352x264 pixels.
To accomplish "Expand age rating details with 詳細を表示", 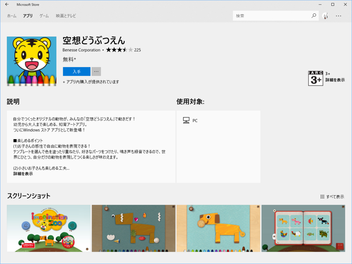I will [x=335, y=80].
